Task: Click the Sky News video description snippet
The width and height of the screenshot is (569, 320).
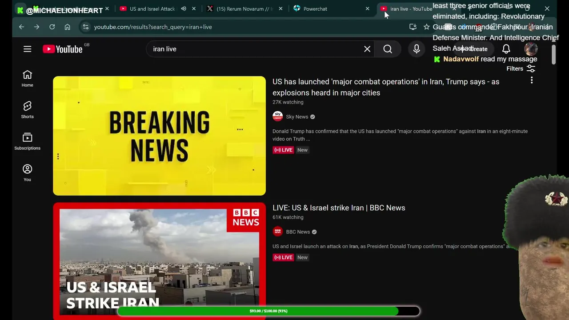Action: tap(400, 135)
